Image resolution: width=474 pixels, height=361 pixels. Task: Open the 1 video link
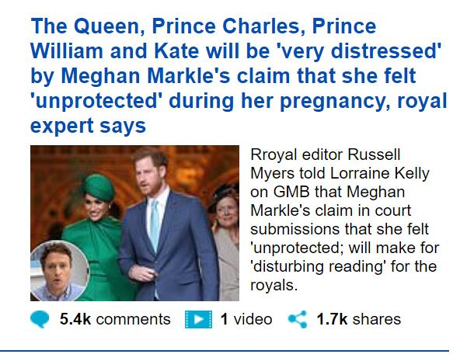coord(246,319)
